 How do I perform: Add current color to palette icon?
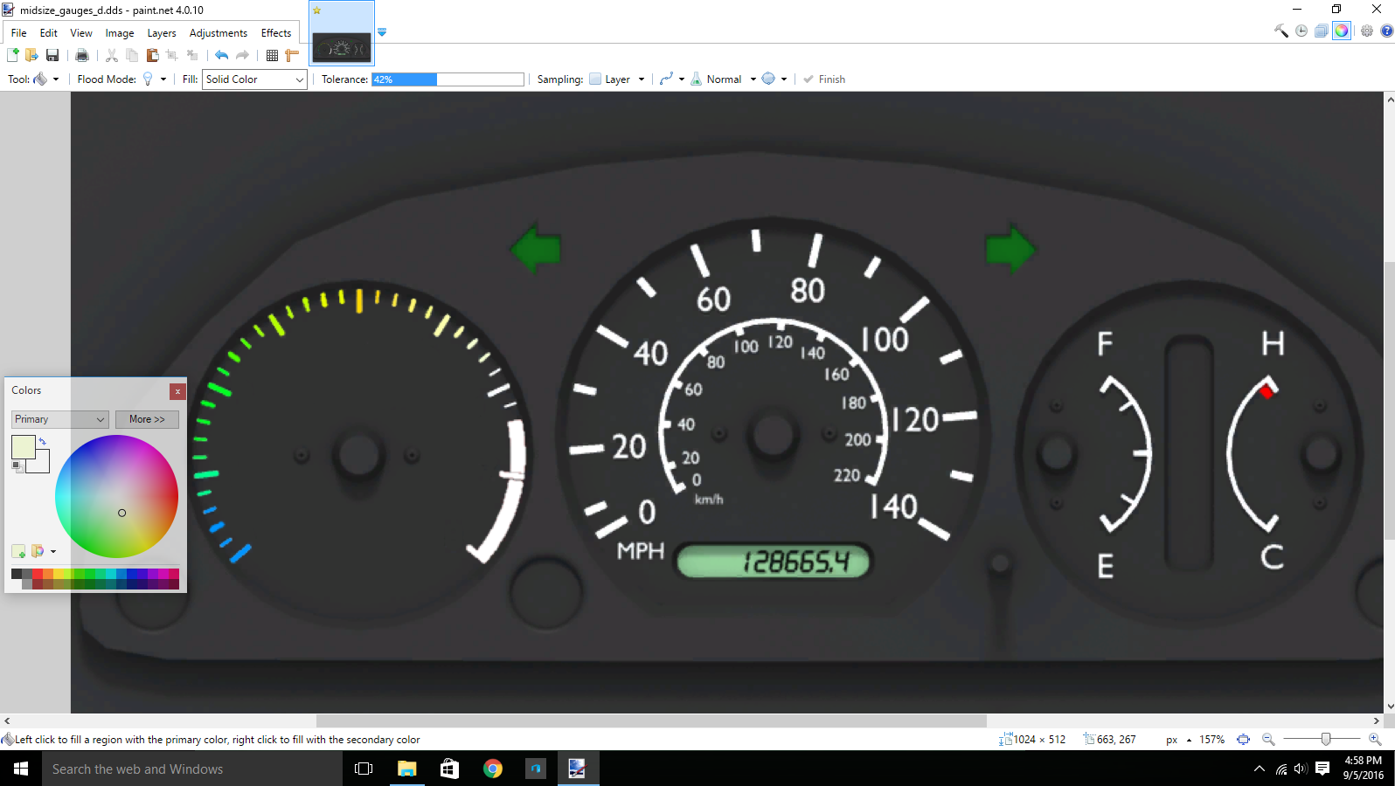18,551
